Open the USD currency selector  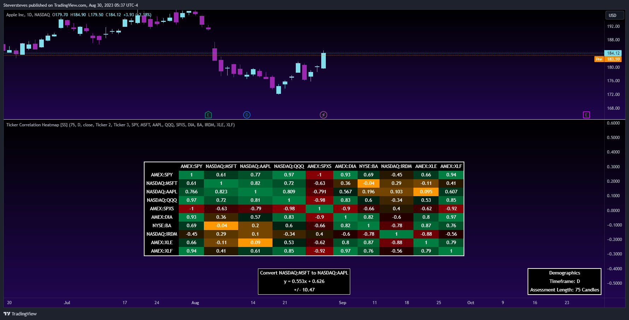[615, 15]
